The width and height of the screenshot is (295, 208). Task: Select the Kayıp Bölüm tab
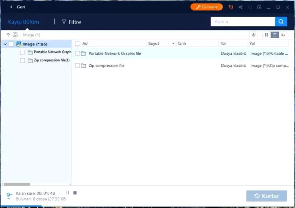[24, 22]
